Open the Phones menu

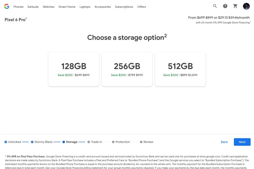click(18, 7)
